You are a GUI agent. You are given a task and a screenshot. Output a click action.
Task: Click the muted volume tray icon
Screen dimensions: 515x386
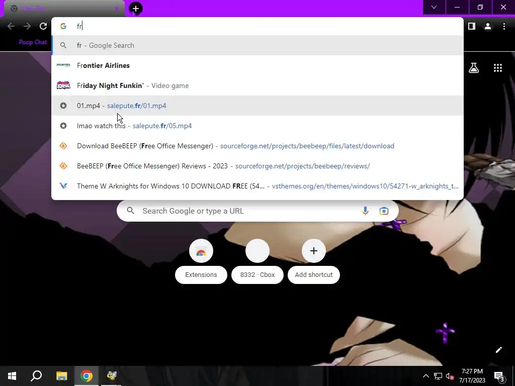click(450, 376)
